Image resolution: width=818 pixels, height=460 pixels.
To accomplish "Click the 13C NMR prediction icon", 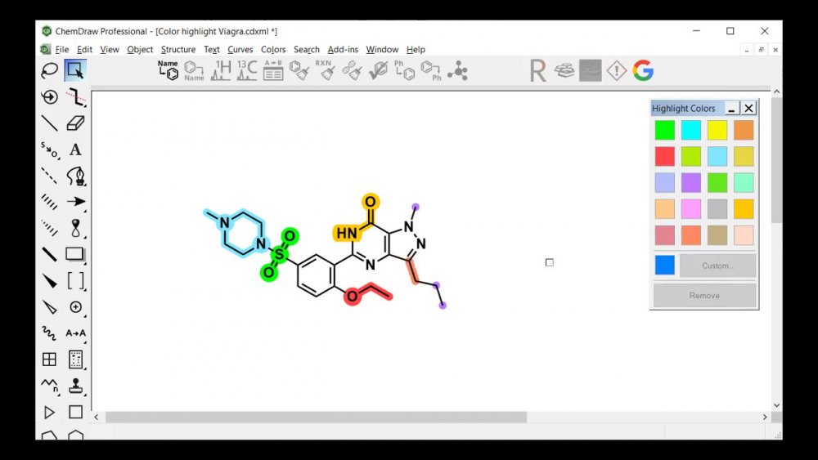I will 246,71.
